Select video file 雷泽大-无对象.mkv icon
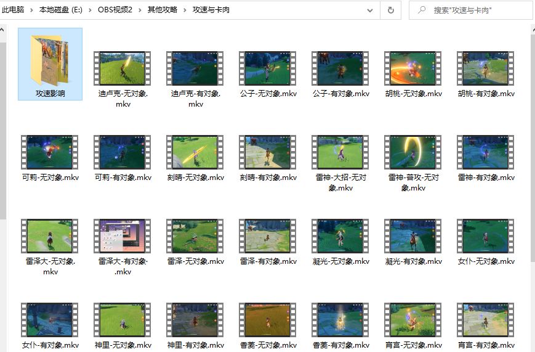Screen dimensions: 535x352 [49, 236]
